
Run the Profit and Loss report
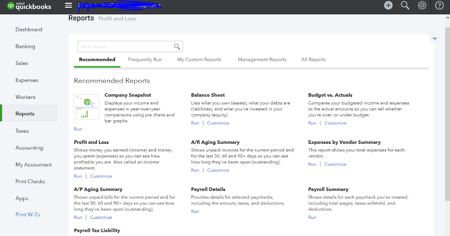point(78,176)
